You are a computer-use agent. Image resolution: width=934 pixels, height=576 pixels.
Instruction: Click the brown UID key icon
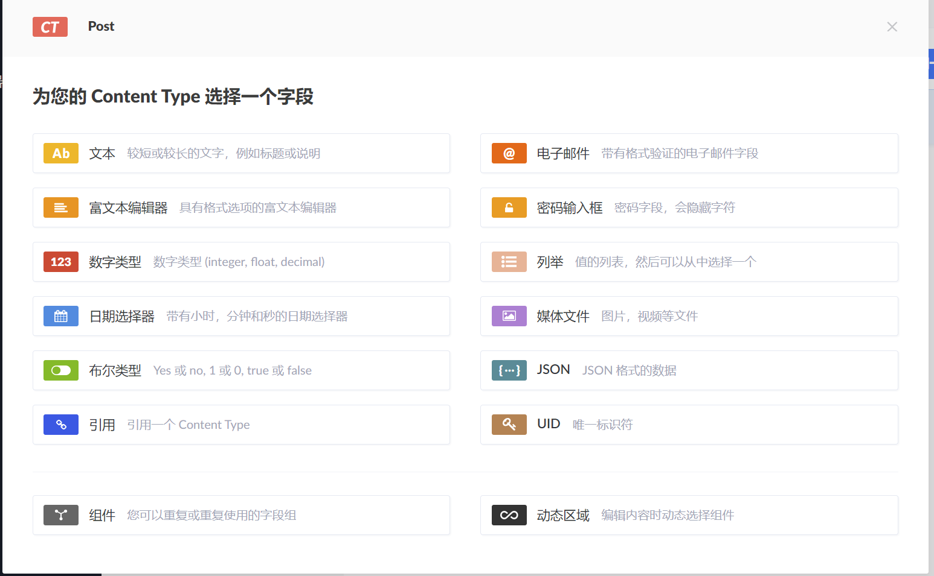click(509, 425)
